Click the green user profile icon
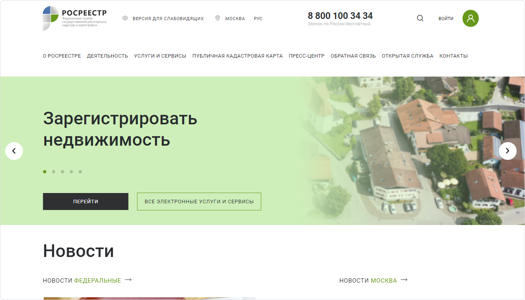Viewport: 525px width, 300px height. pyautogui.click(x=470, y=18)
